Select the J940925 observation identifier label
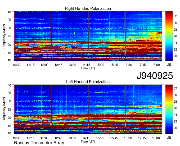180x146 pixels. click(155, 76)
